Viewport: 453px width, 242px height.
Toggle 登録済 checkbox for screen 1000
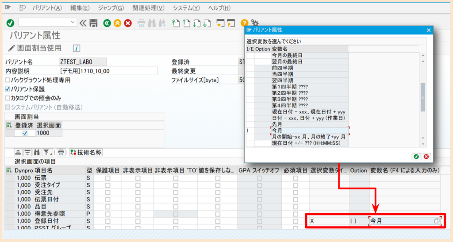pyautogui.click(x=25, y=133)
